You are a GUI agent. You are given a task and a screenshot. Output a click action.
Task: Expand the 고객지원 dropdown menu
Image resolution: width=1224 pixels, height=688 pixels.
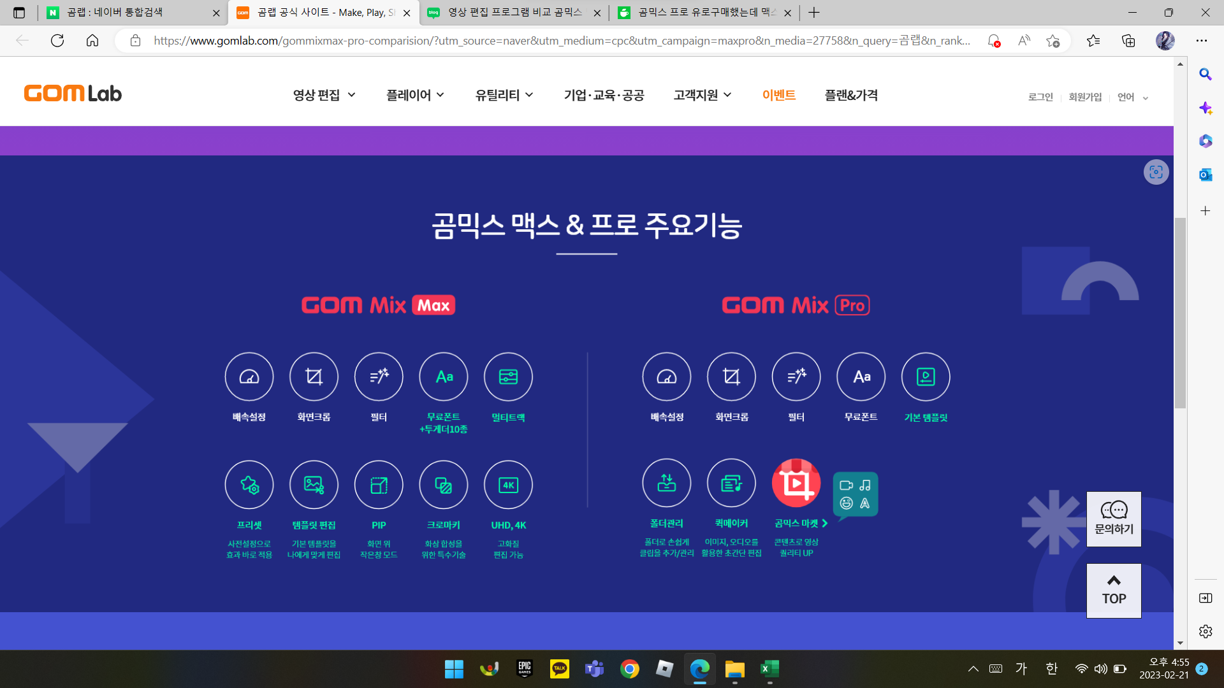pyautogui.click(x=703, y=95)
